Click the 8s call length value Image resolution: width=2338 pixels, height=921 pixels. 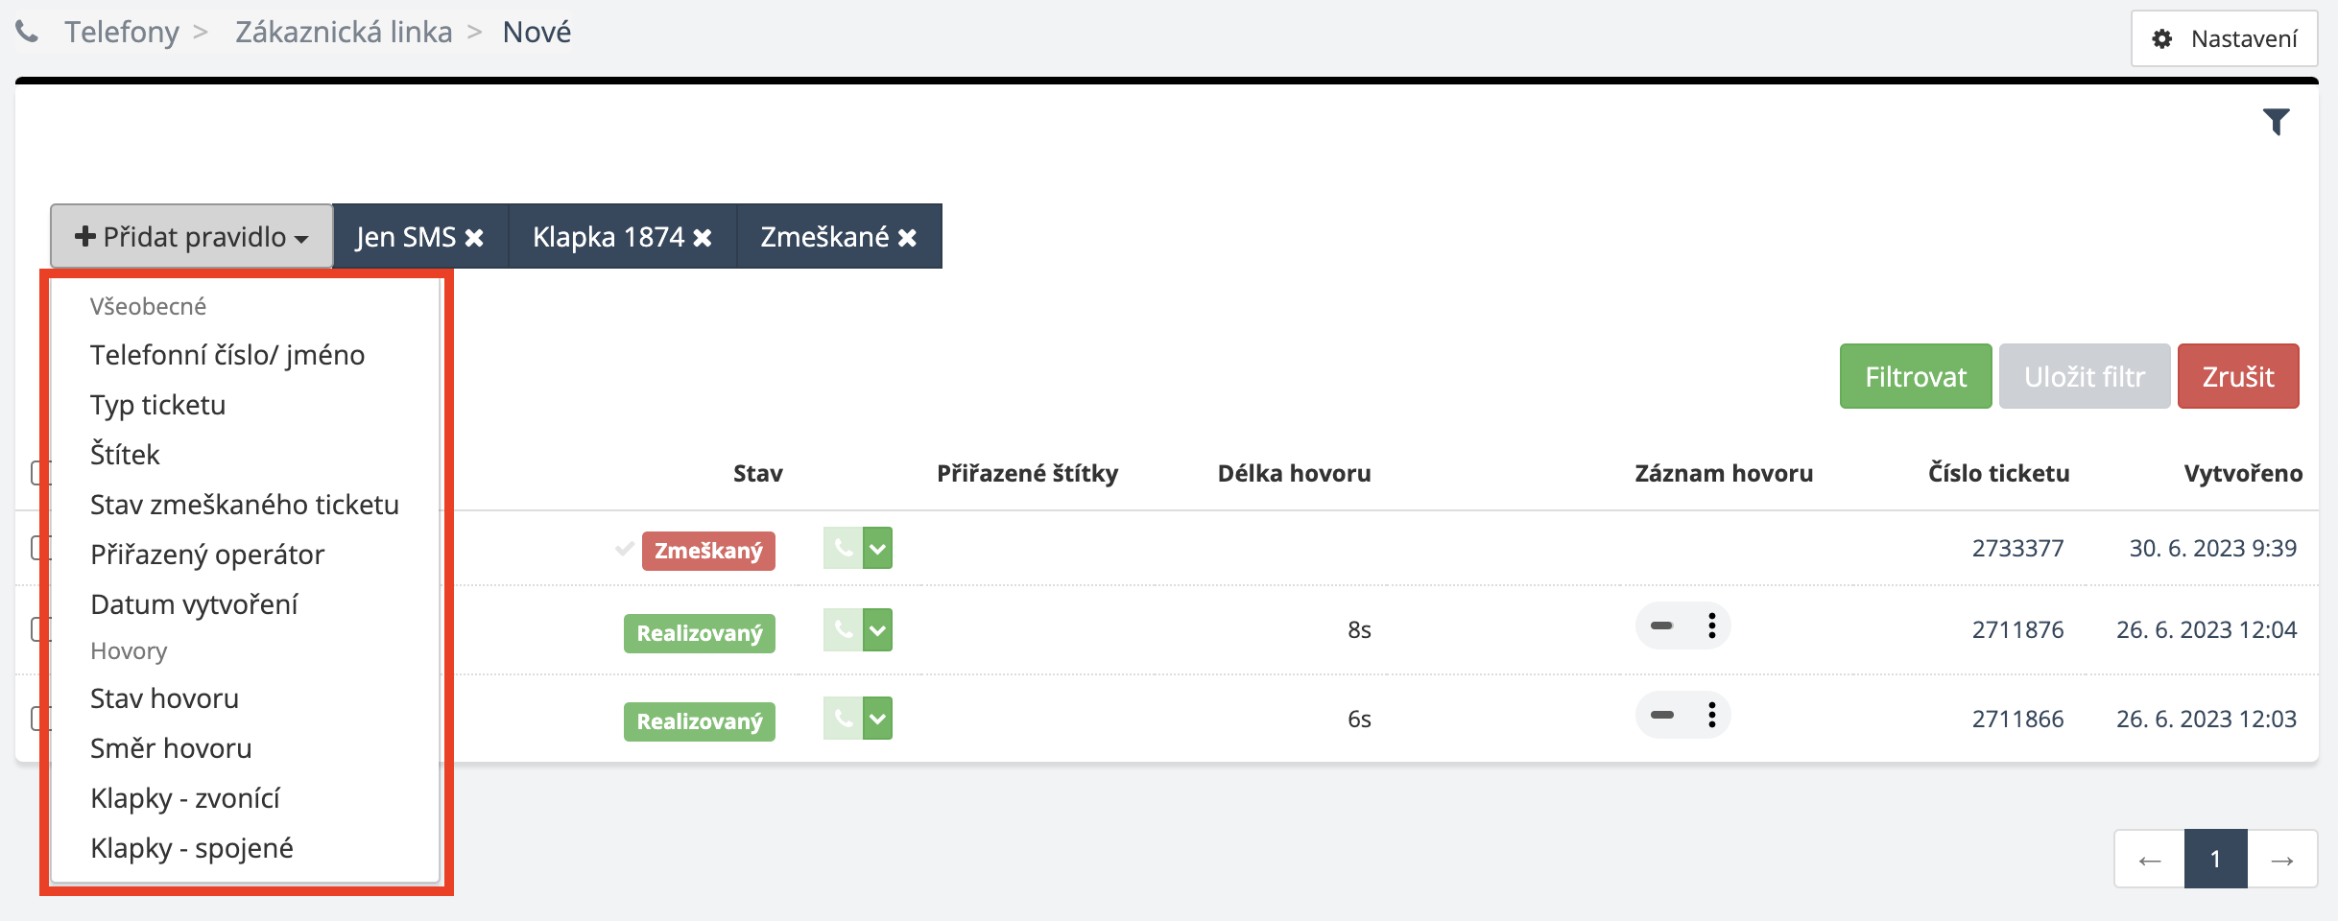(1359, 629)
